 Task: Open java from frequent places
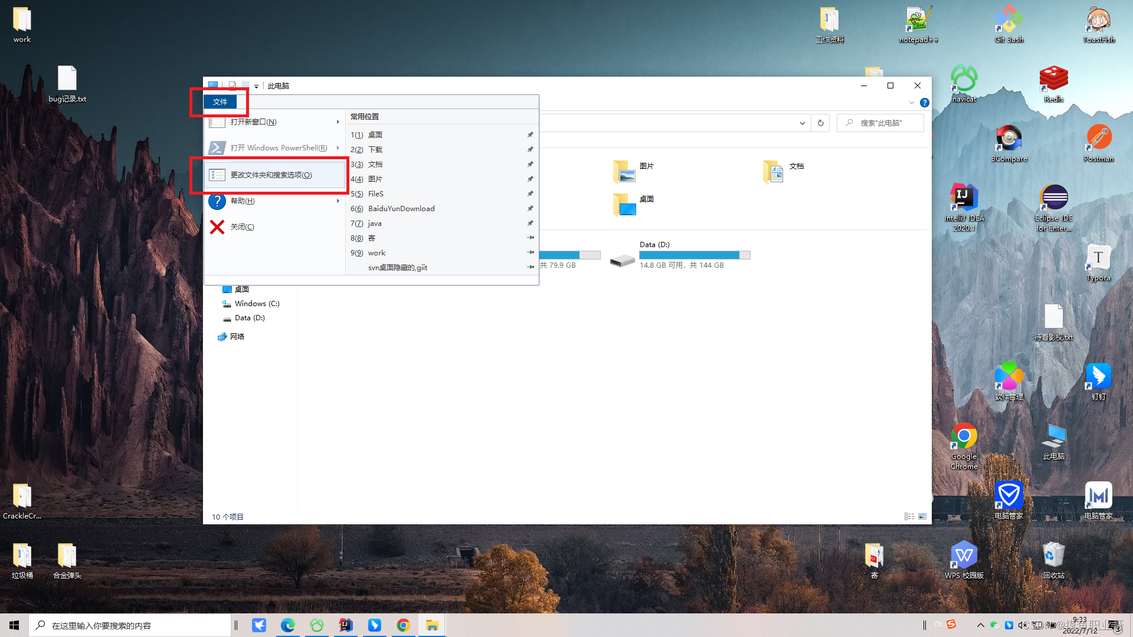click(x=375, y=224)
